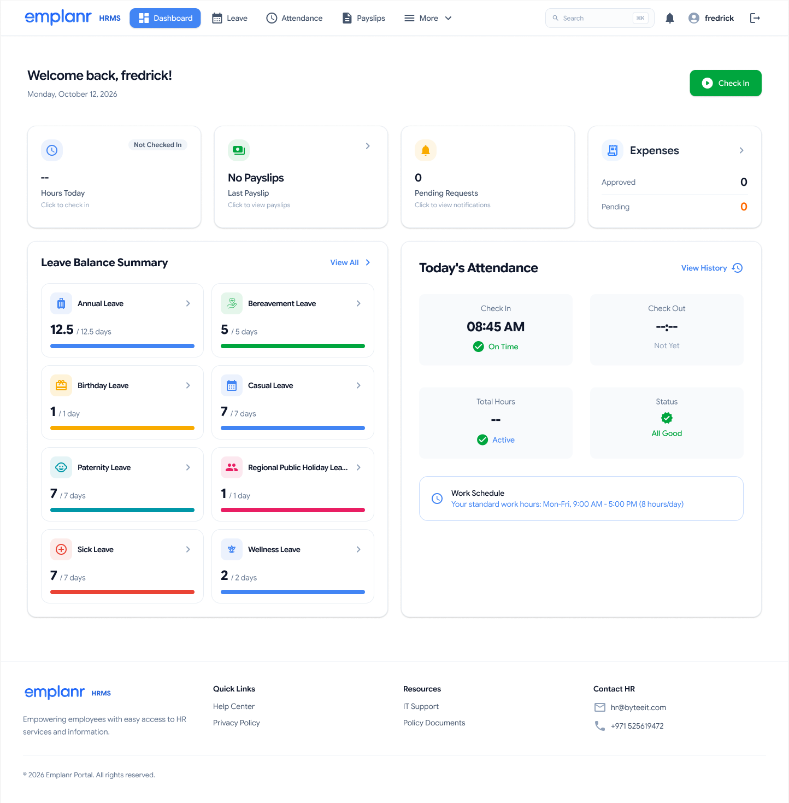Click the Paternity Leave baby icon
Viewport: 789px width, 803px height.
pos(61,467)
